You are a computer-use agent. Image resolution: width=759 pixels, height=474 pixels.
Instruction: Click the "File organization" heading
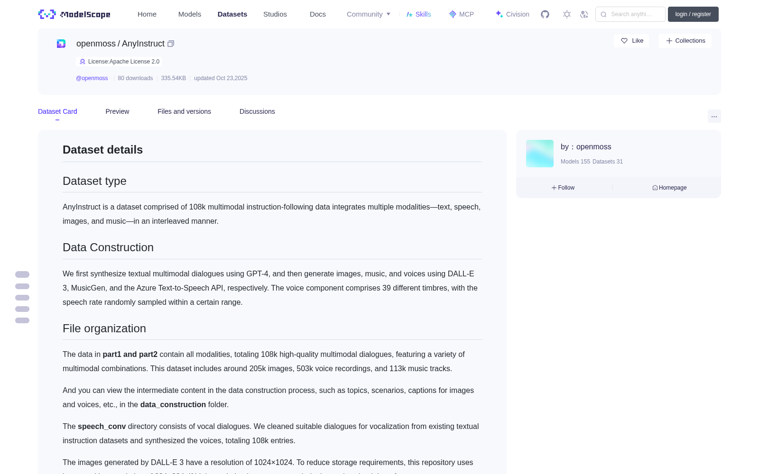[104, 328]
